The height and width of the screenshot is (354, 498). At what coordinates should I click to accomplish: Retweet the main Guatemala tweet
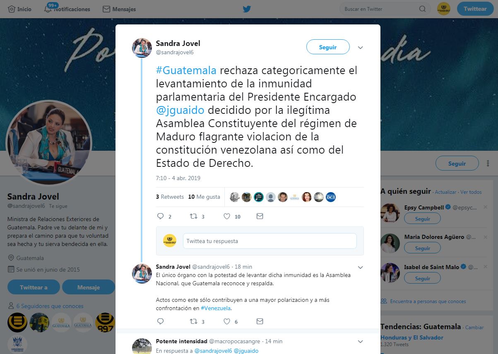193,216
